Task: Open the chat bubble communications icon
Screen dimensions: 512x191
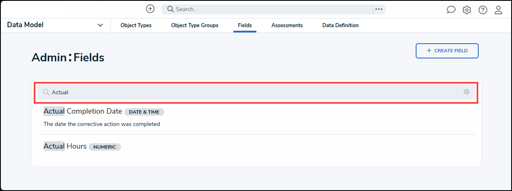Action: coord(451,10)
